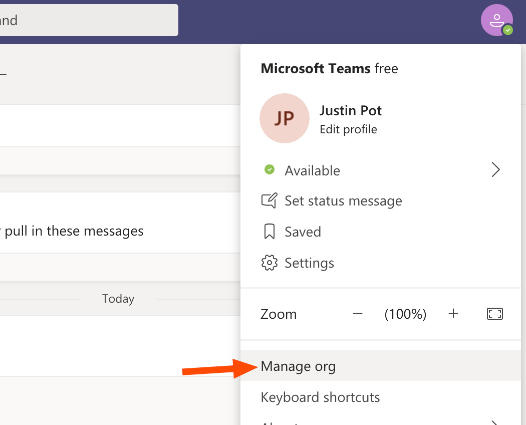Open Settings from the profile menu

(x=381, y=263)
